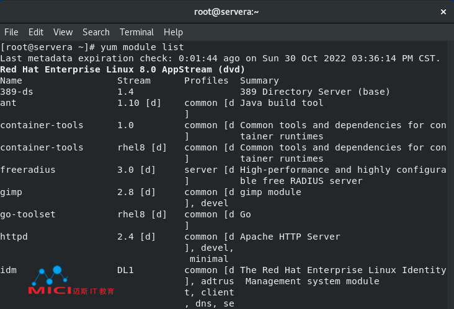Image resolution: width=454 pixels, height=309 pixels.
Task: Click the 'server [d' profile text
Action: point(210,170)
